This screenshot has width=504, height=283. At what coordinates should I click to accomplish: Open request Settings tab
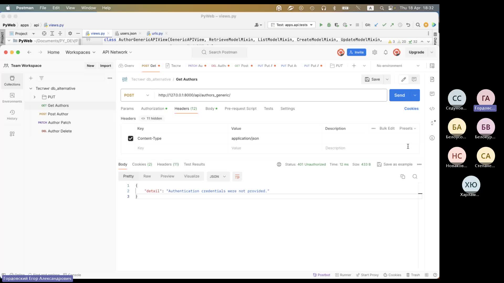[287, 108]
